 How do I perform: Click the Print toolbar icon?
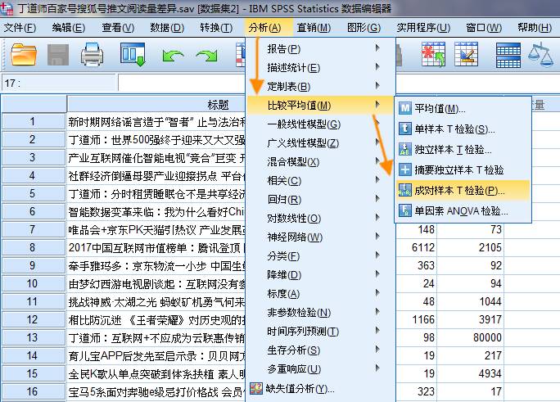[93, 54]
